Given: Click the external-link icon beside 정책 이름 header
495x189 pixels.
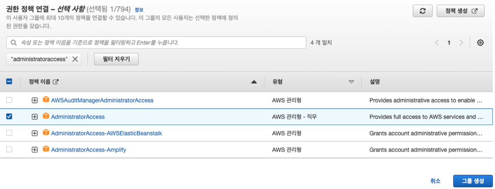Looking at the screenshot, I should [55, 82].
